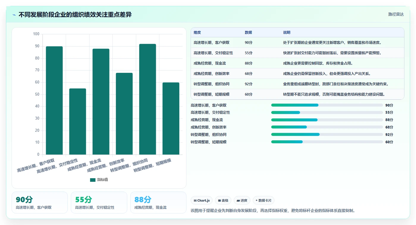Open the 90分 高速增长期，客户获取 card
Image resolution: width=416 pixels, height=225 pixels.
pyautogui.click(x=40, y=202)
